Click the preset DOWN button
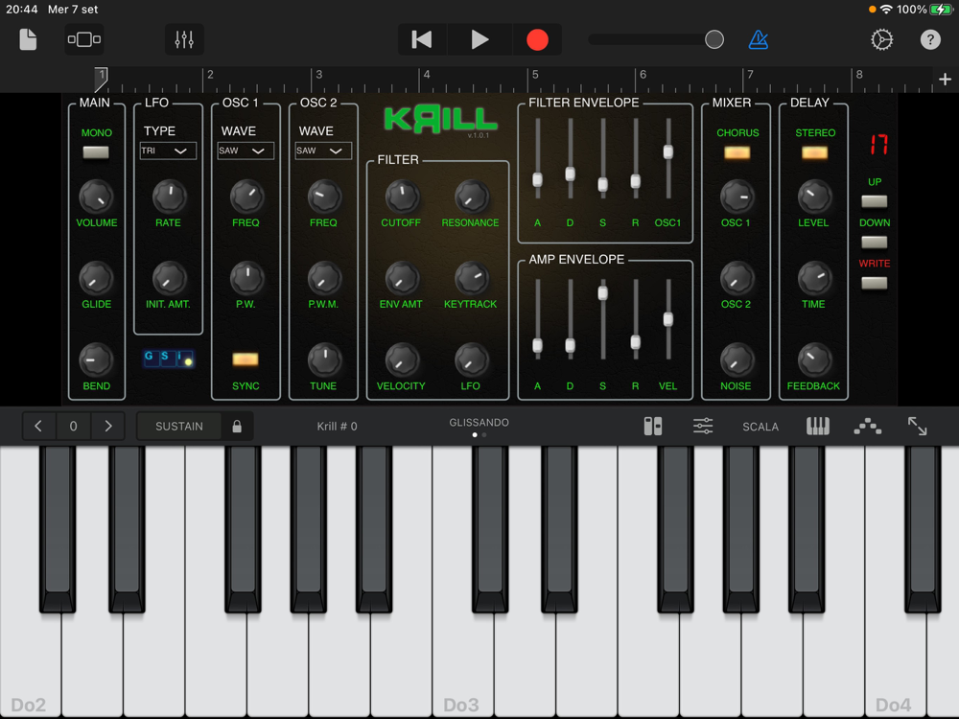Viewport: 959px width, 719px height. coord(874,243)
